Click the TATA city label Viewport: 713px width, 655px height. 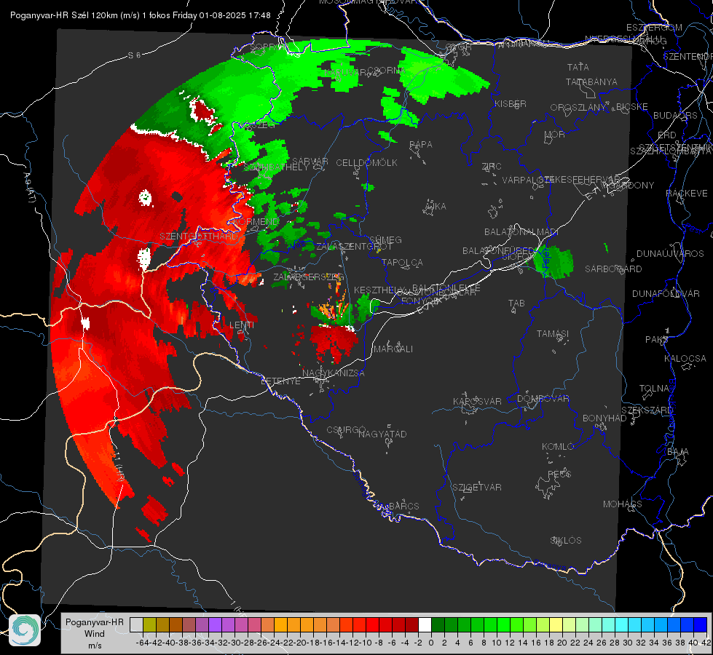[578, 67]
